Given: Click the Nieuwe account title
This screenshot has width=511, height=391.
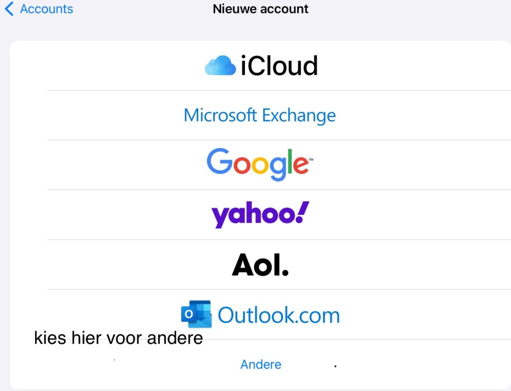Looking at the screenshot, I should [x=260, y=9].
